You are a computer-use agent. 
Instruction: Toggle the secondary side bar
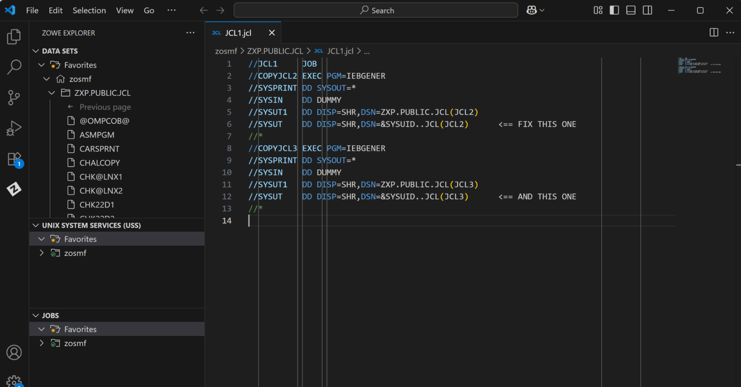tap(648, 10)
